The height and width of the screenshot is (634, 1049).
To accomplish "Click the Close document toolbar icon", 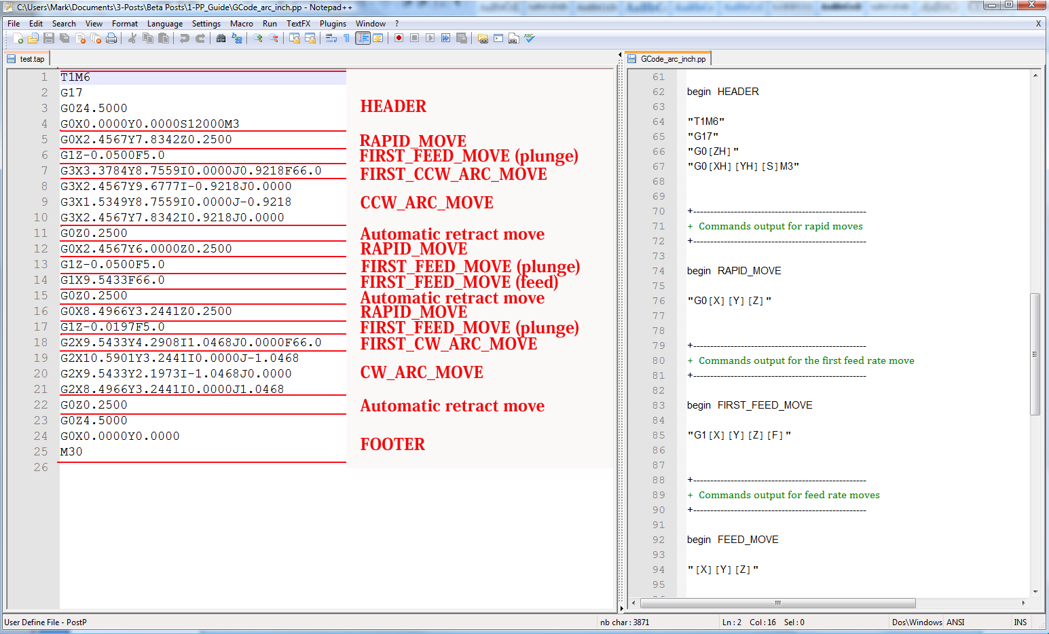I will click(81, 38).
